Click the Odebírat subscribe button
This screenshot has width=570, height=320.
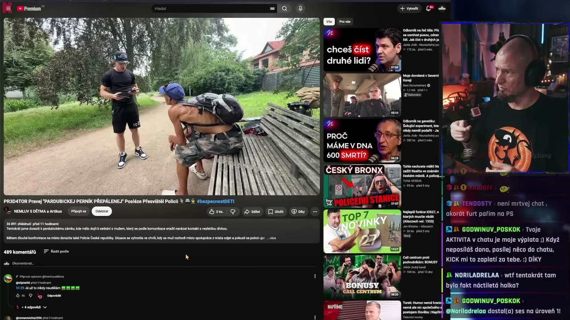click(102, 212)
